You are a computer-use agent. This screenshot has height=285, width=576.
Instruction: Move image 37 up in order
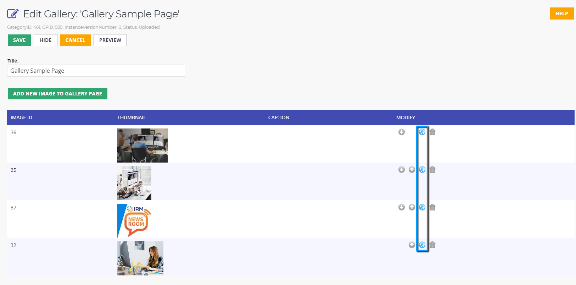[x=412, y=207]
